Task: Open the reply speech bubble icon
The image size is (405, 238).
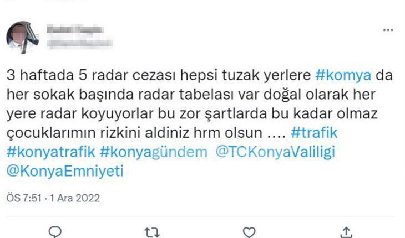Action: [x=55, y=232]
